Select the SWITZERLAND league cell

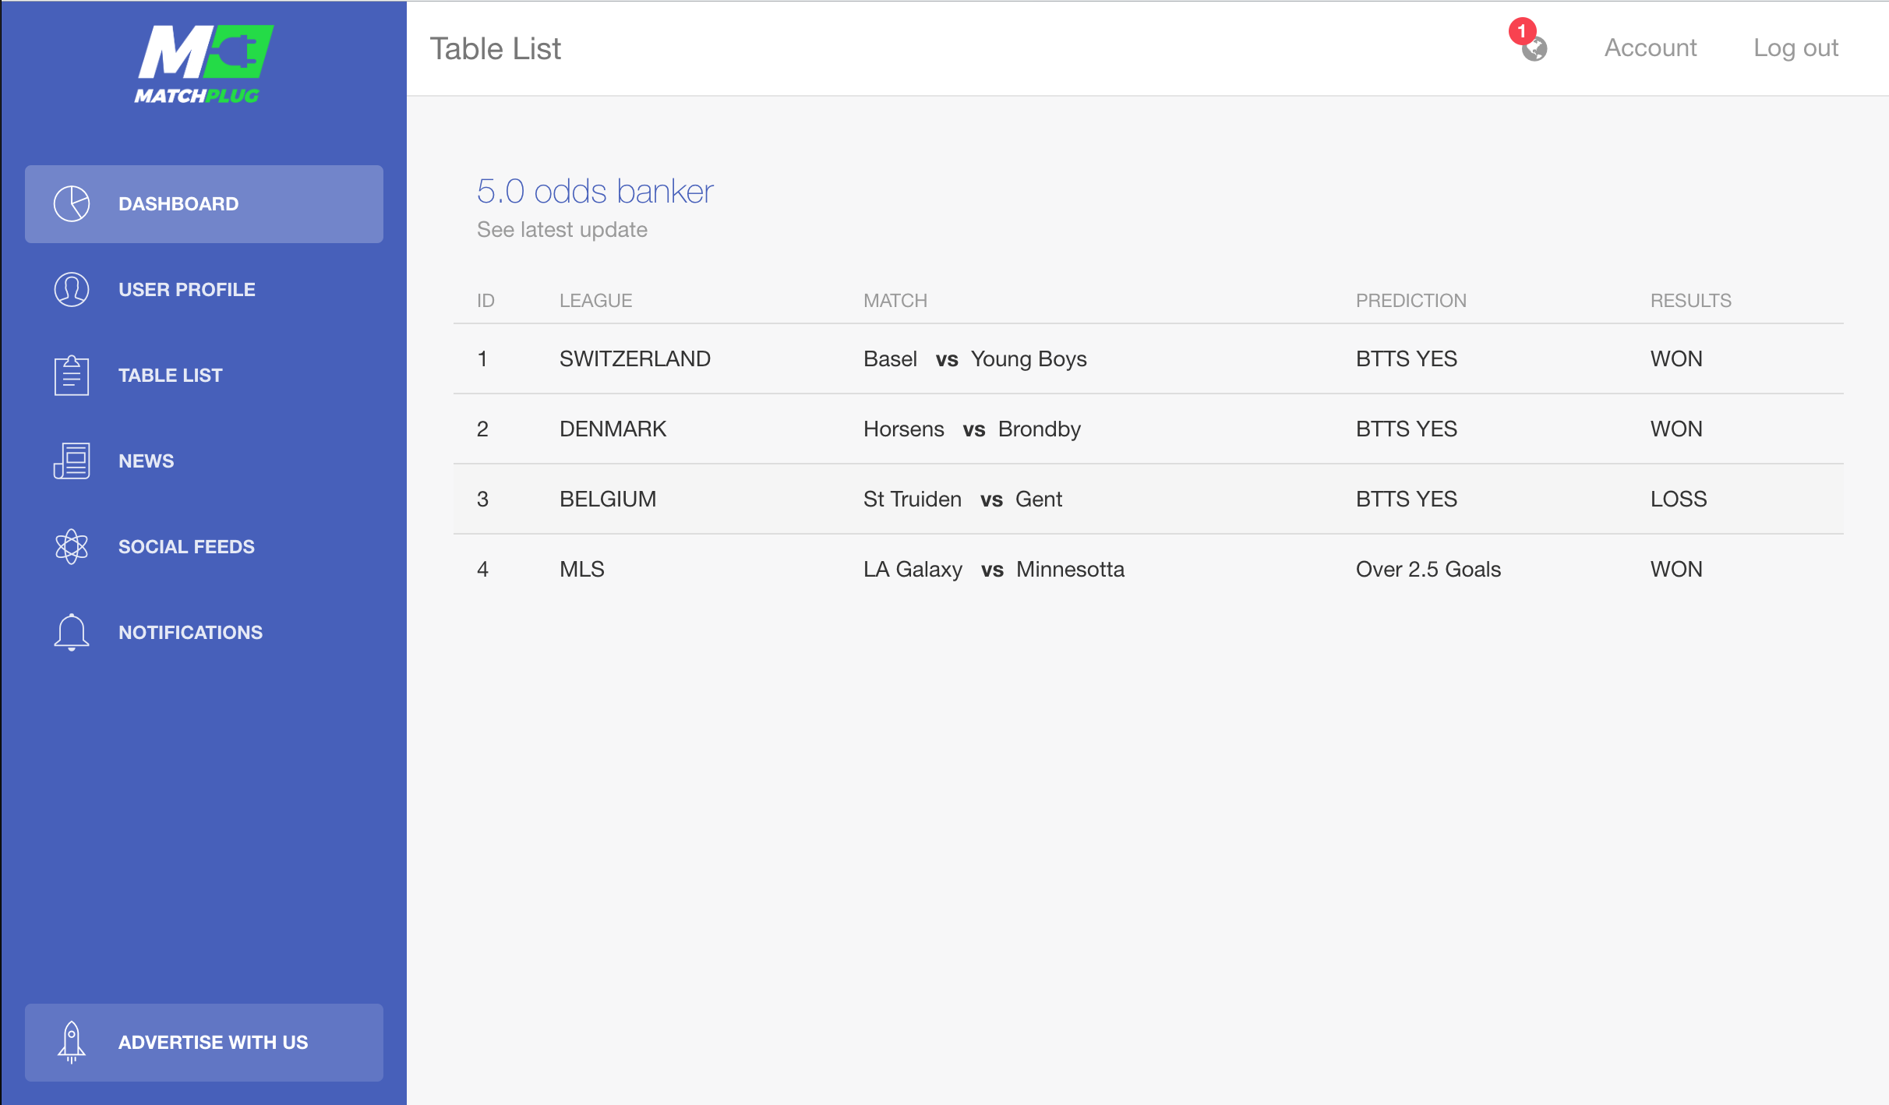[635, 358]
